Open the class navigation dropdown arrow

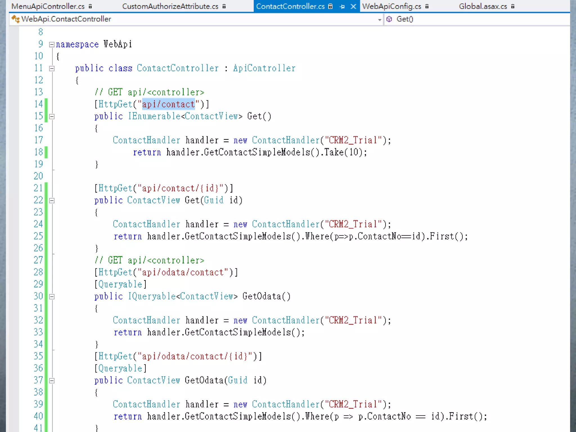pyautogui.click(x=379, y=19)
